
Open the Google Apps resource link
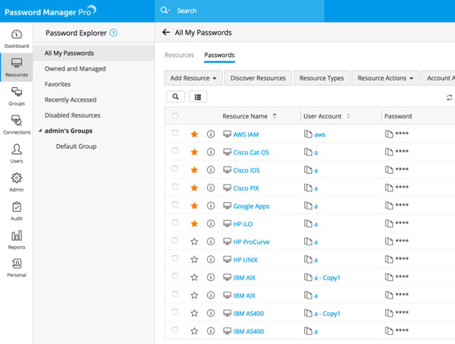click(x=251, y=206)
